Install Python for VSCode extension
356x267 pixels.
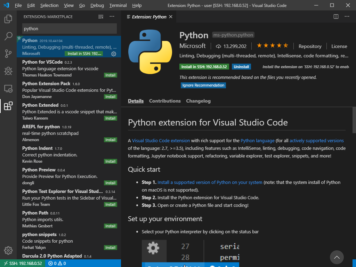click(110, 75)
